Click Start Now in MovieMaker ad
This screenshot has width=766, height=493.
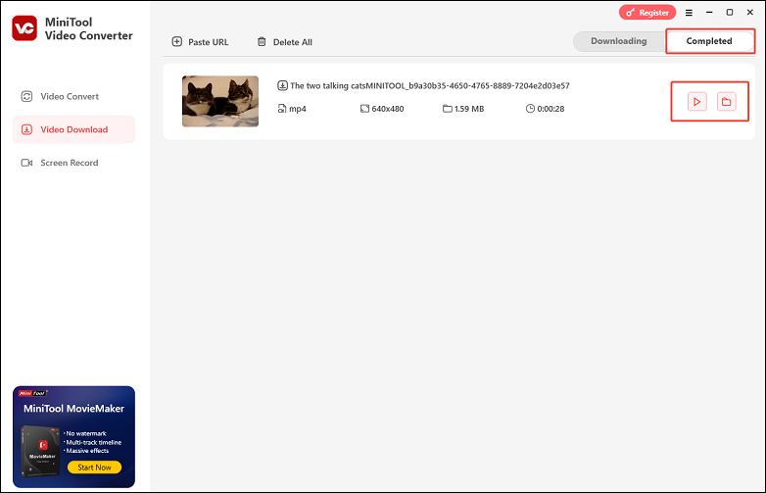click(x=94, y=468)
